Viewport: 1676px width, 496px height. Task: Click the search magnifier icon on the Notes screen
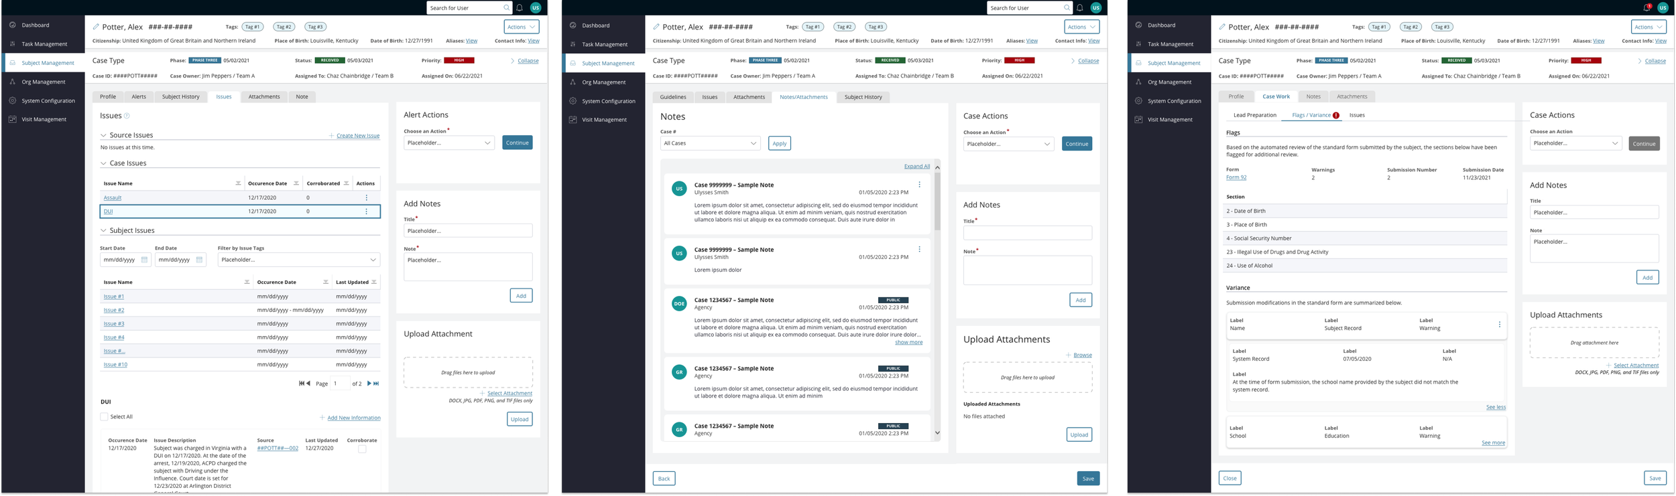click(1067, 8)
